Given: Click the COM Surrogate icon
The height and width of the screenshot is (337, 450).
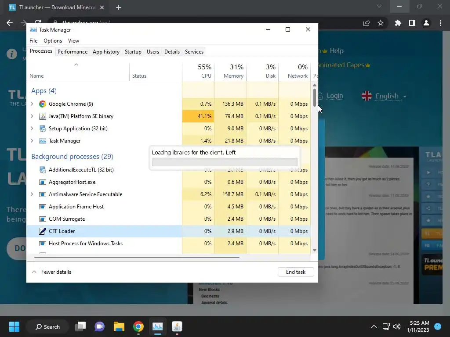Looking at the screenshot, I should click(x=43, y=219).
